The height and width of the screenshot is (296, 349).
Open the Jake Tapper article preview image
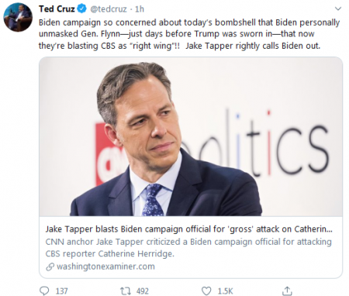191,136
